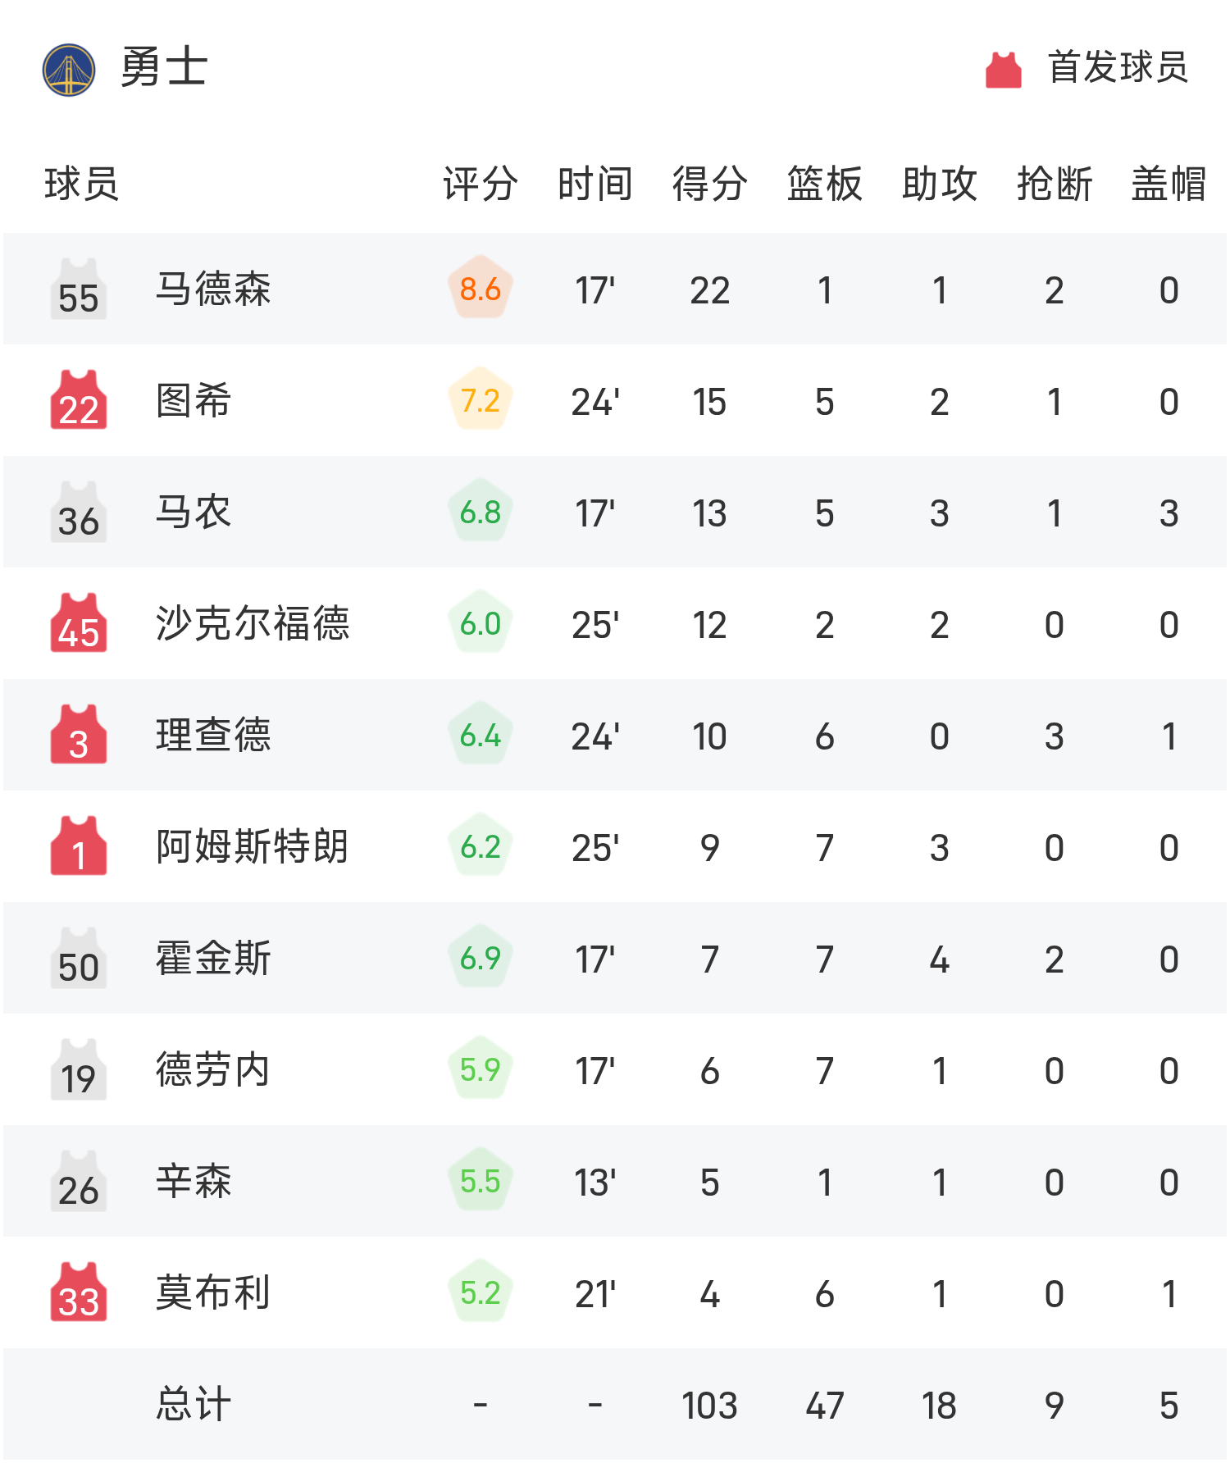Select the 霍金斯 player row
The height and width of the screenshot is (1463, 1230).
[x=615, y=958]
